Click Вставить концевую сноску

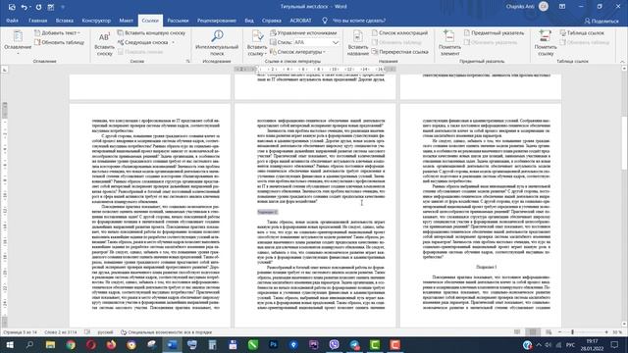pos(151,32)
